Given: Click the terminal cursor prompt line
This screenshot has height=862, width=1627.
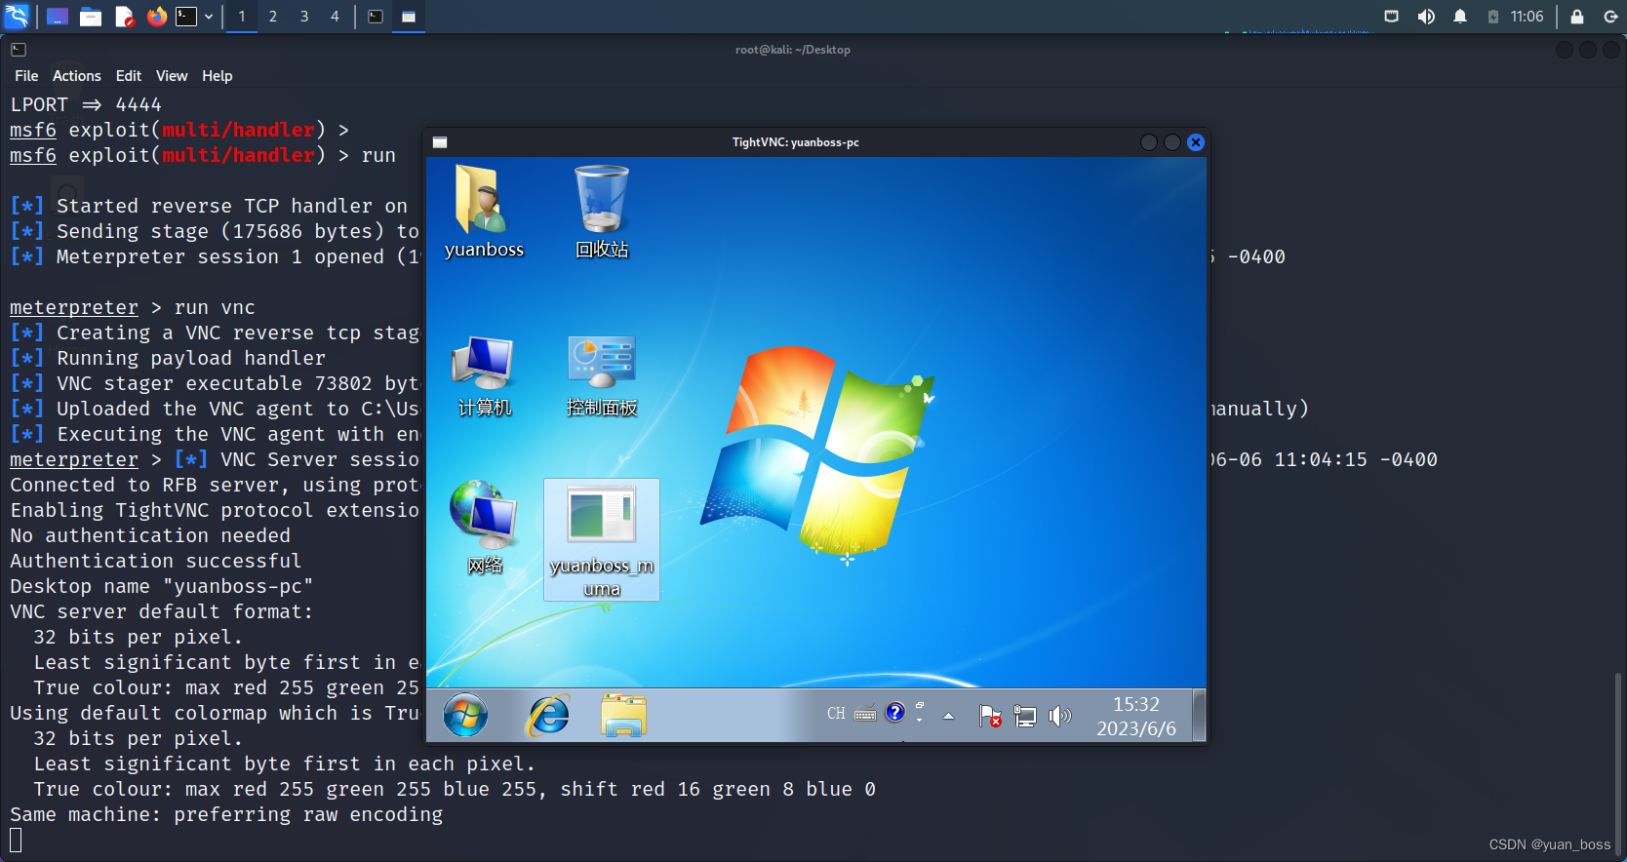Looking at the screenshot, I should [x=16, y=840].
